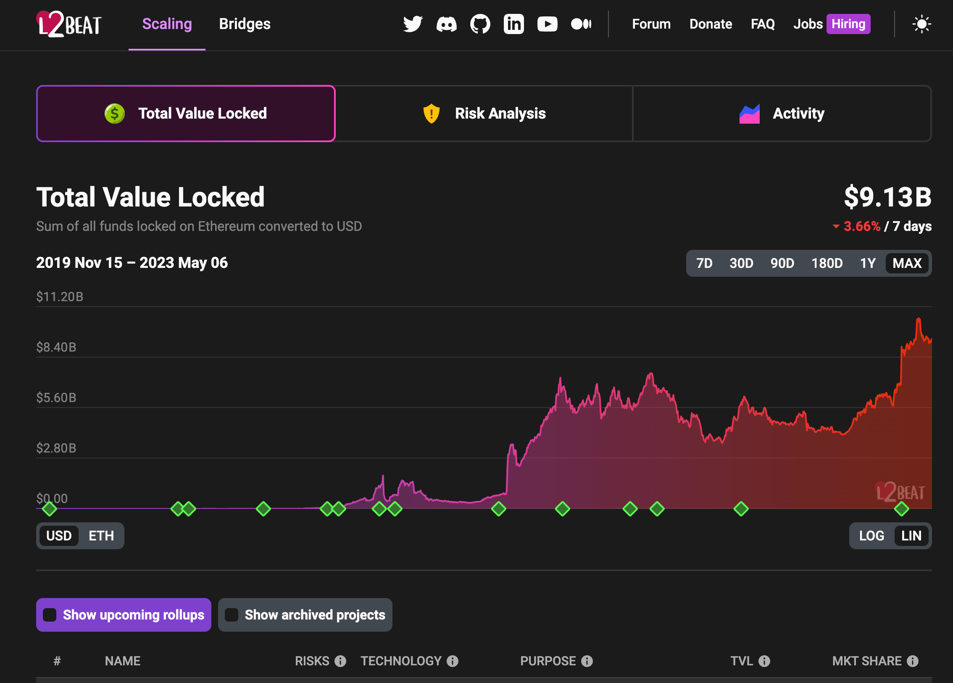The image size is (953, 683).
Task: Toggle light theme with sun icon
Action: point(921,24)
